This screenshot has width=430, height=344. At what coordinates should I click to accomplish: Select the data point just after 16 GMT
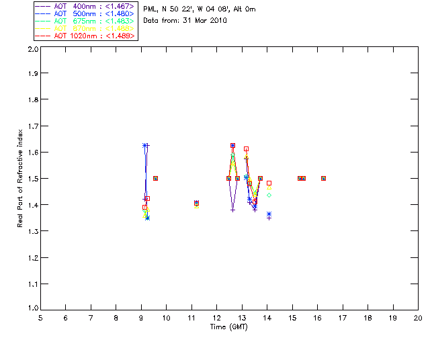pyautogui.click(x=324, y=178)
